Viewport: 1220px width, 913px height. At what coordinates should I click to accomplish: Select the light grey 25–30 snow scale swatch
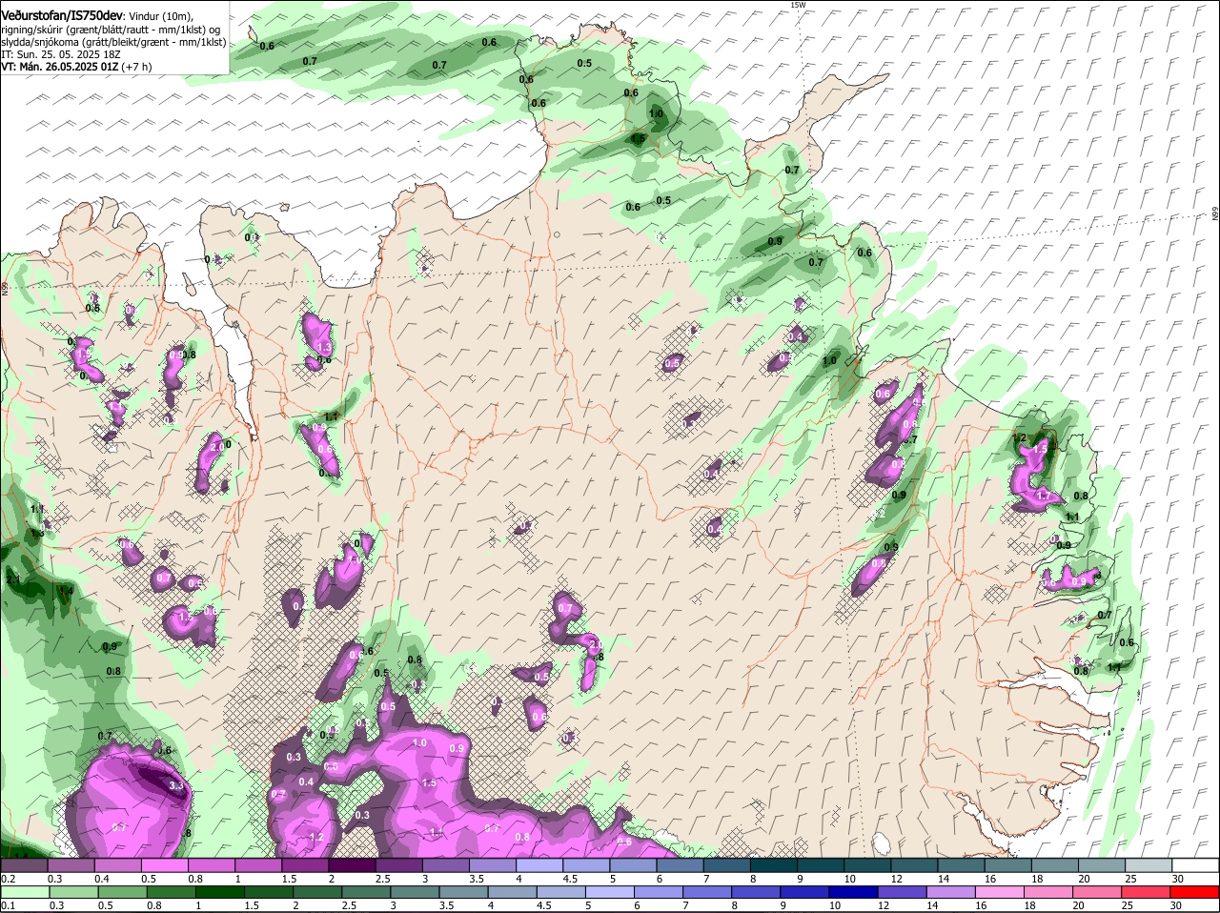point(1149,864)
